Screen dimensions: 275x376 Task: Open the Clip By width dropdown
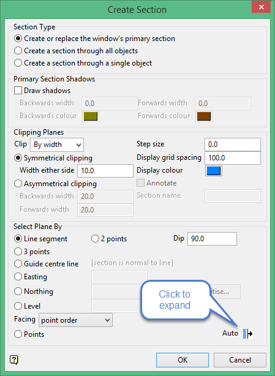coord(57,145)
